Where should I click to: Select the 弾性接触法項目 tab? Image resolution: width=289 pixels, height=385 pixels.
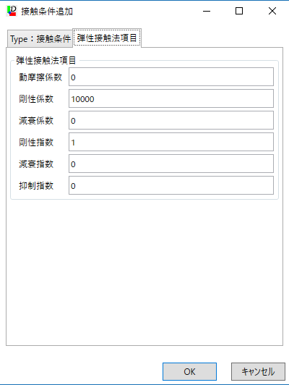(x=107, y=38)
